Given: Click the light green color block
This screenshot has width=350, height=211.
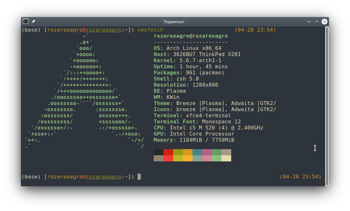Looking at the screenshot, I should [217, 158].
